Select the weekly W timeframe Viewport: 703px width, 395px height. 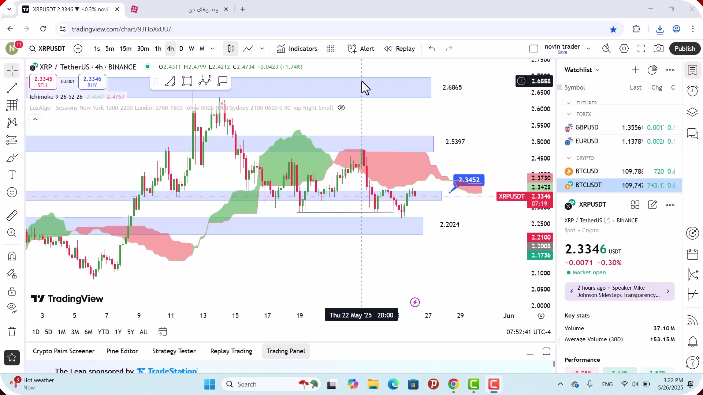191,49
